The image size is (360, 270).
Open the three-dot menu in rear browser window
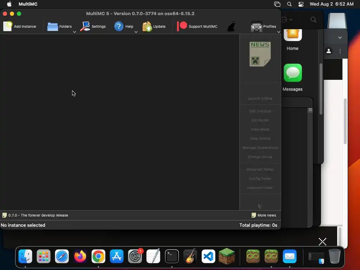coord(340,51)
